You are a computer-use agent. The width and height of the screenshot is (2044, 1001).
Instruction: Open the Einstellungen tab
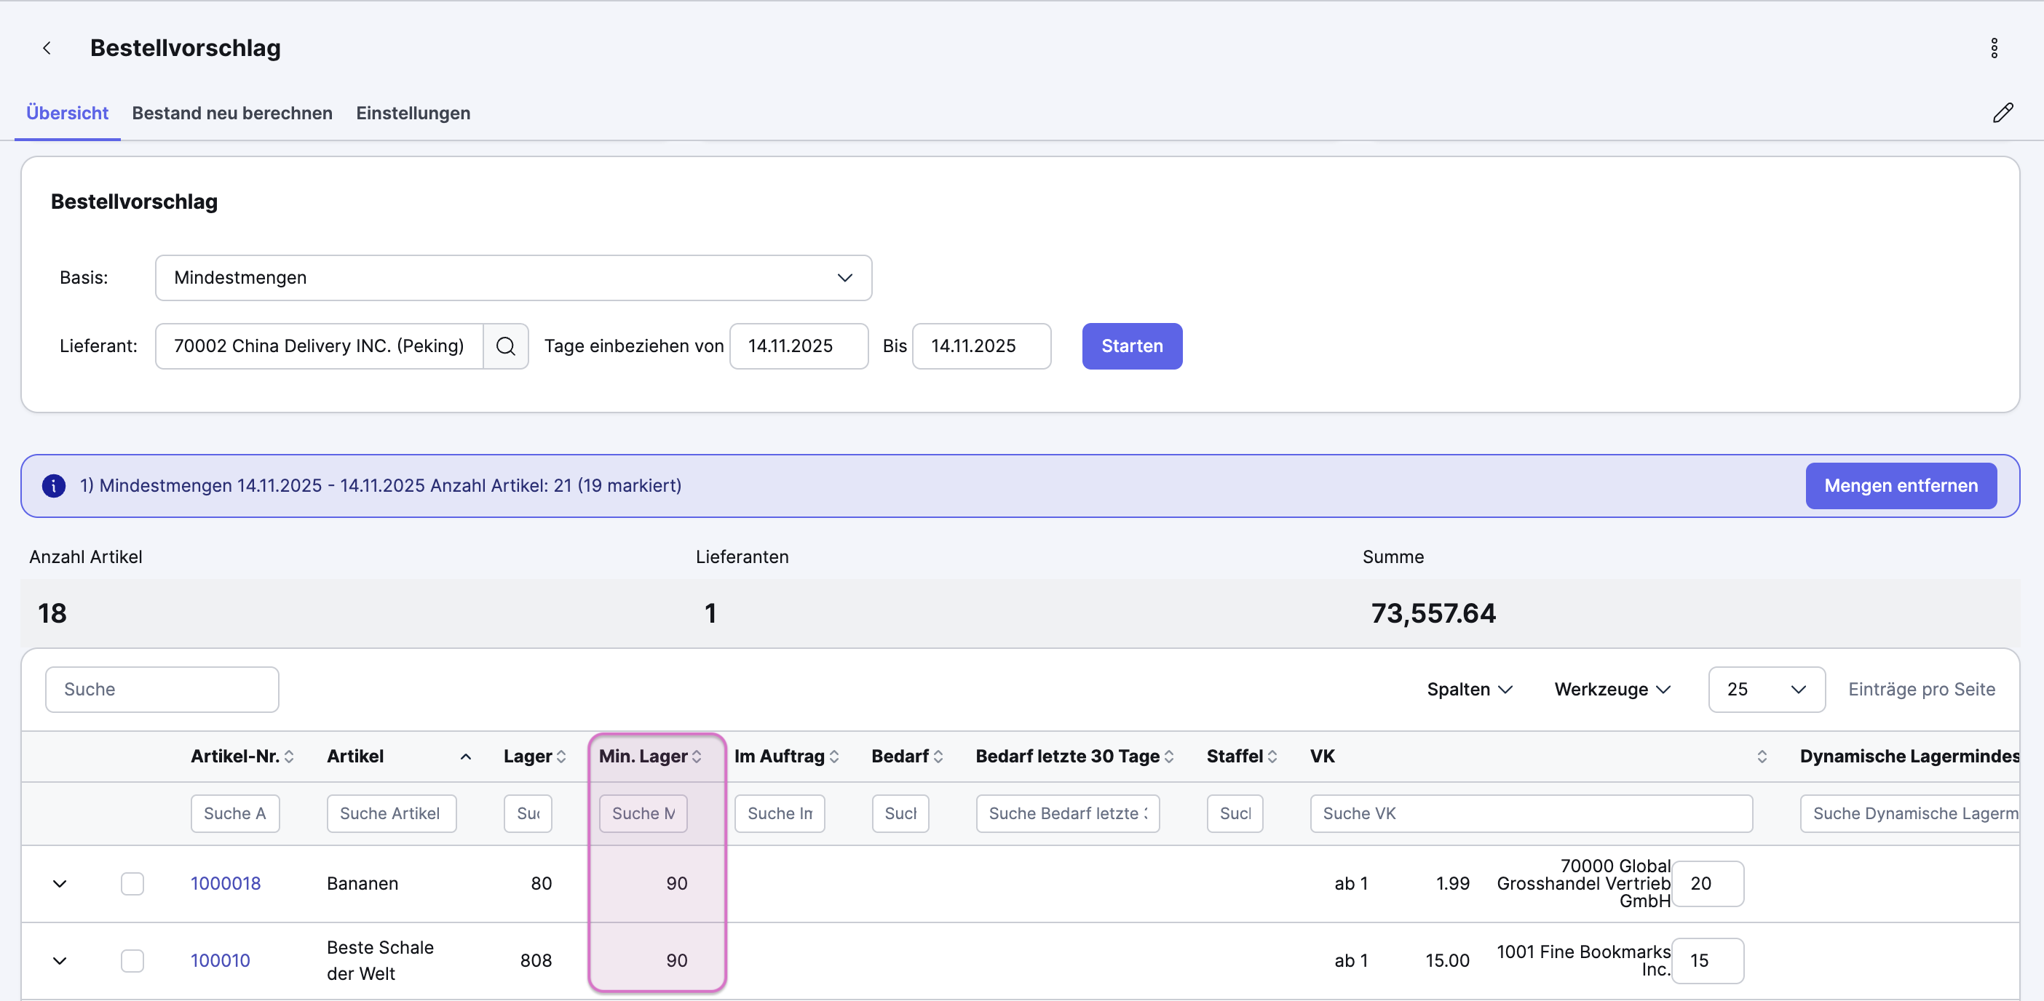[x=413, y=113]
